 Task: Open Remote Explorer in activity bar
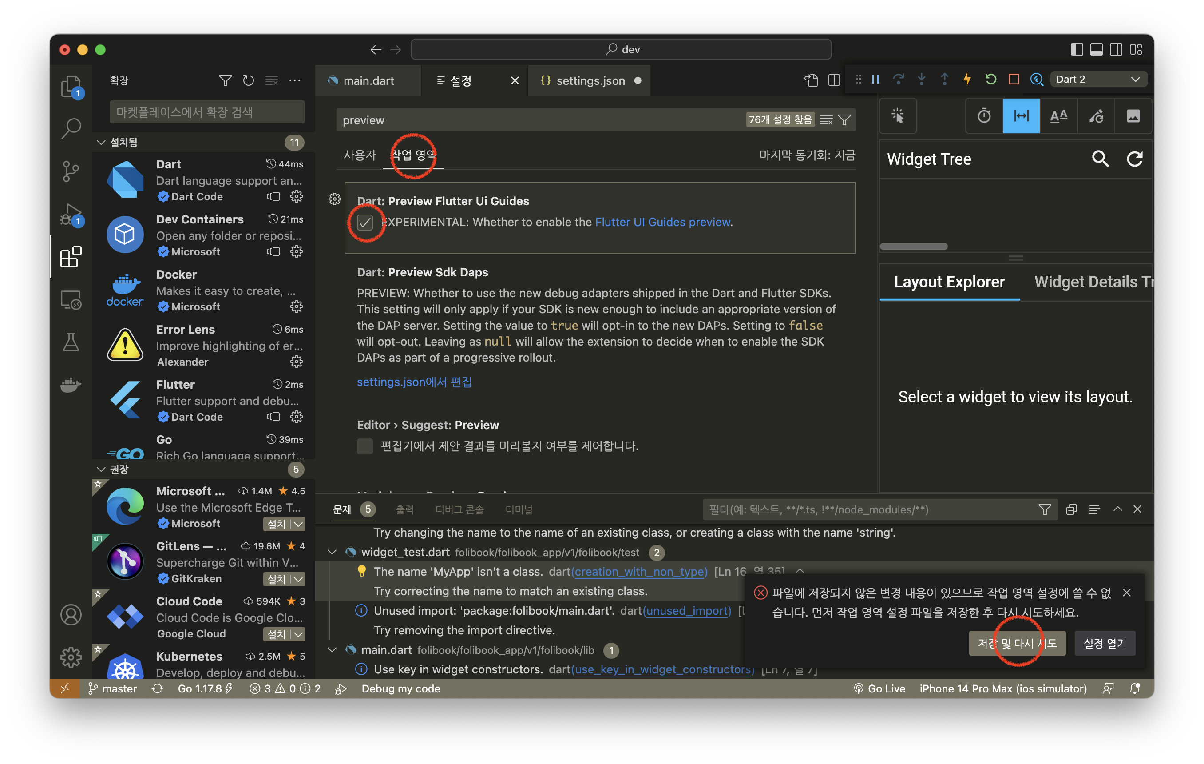click(x=71, y=300)
